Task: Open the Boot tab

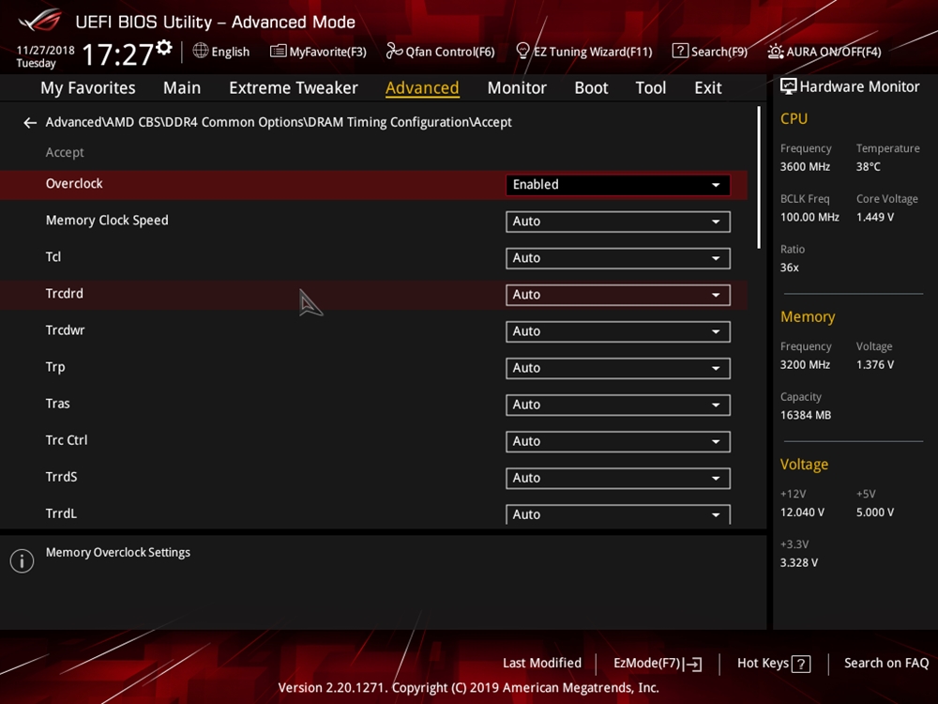Action: click(591, 88)
